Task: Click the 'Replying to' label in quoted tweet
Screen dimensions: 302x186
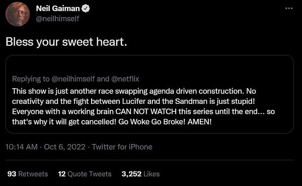Action: [x=31, y=79]
